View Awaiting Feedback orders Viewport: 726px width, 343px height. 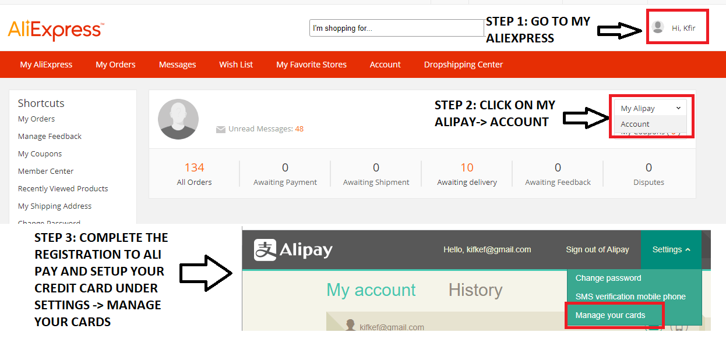(558, 174)
